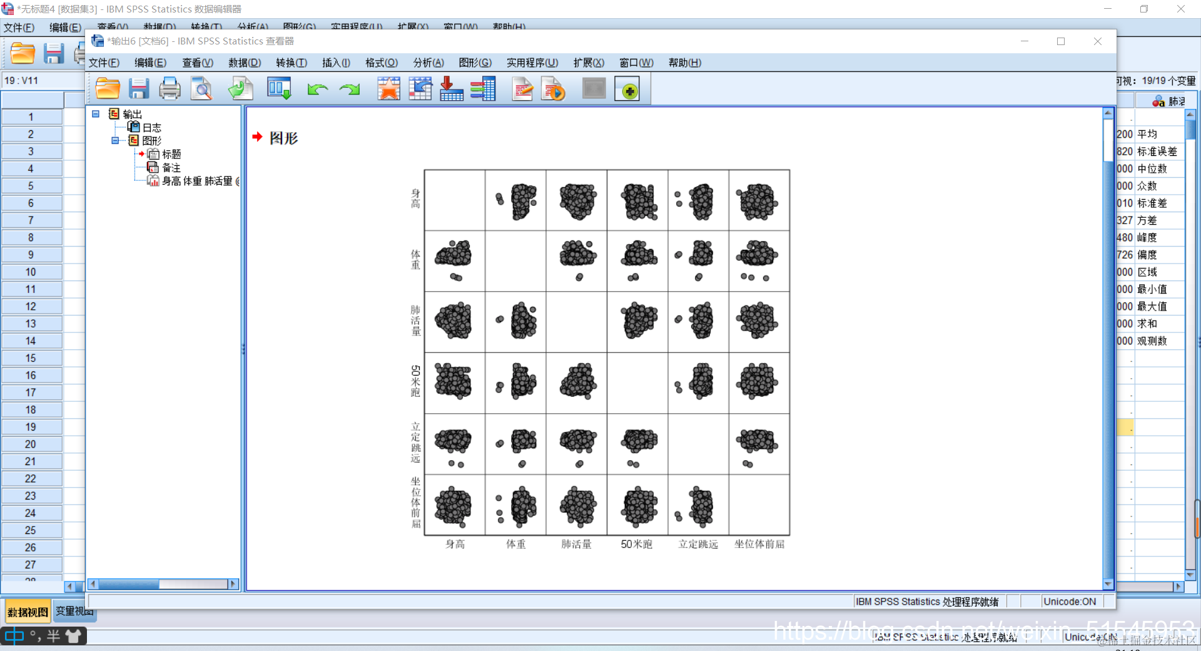This screenshot has width=1201, height=651.
Task: Click outline pane horizontal scrollbar thumb
Action: (128, 584)
